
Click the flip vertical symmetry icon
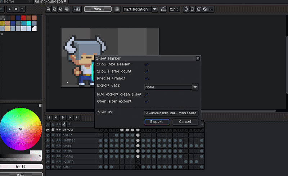(x=192, y=9)
